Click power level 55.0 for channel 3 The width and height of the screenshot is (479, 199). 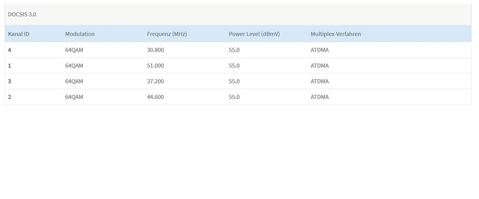[234, 81]
